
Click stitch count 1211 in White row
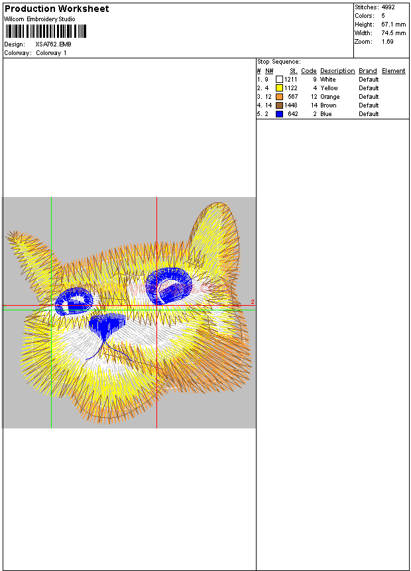tap(291, 80)
